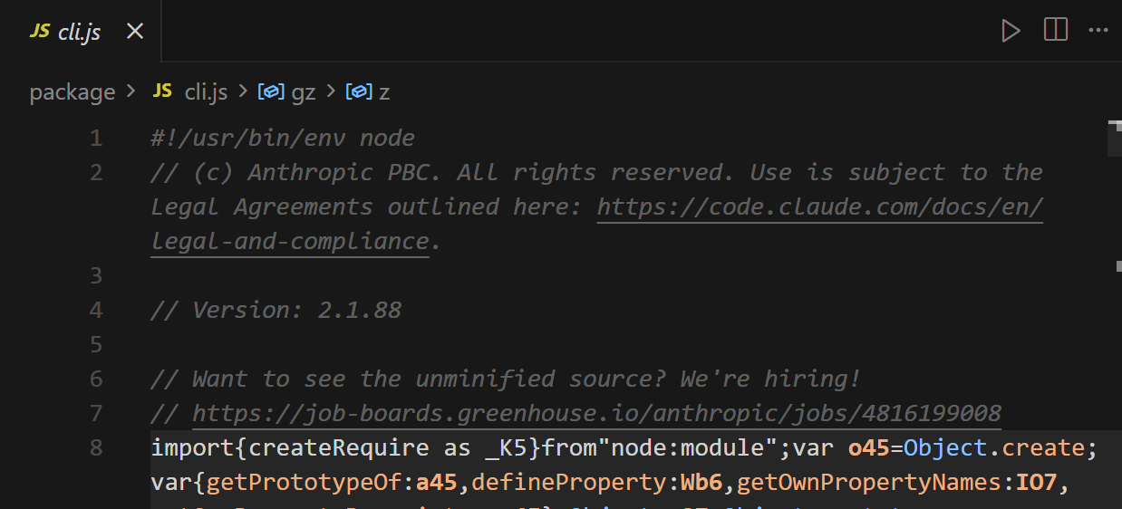
Task: Expand chevron between package and cli.js
Action: click(131, 91)
